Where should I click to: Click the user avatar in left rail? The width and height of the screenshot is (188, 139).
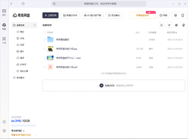click(x=4, y=122)
